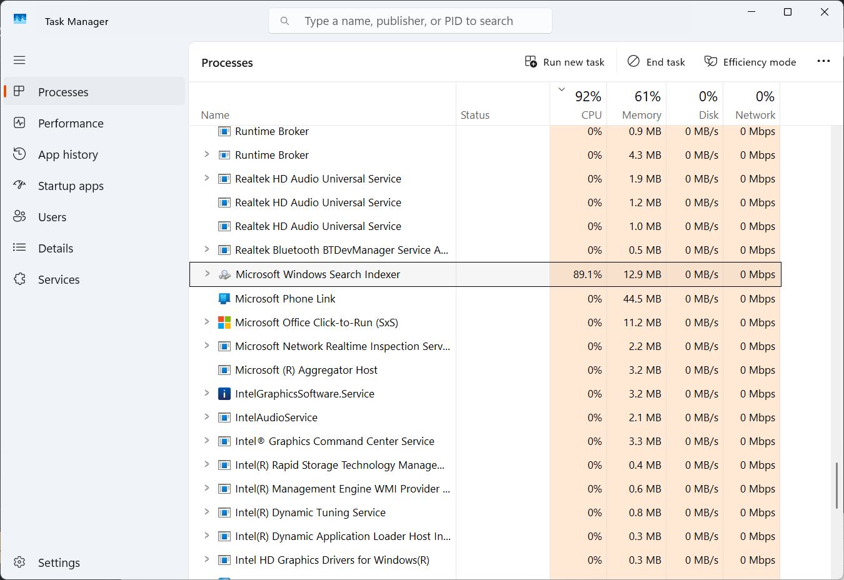Expand Microsoft Windows Search Indexer row
The width and height of the screenshot is (844, 580).
(207, 274)
